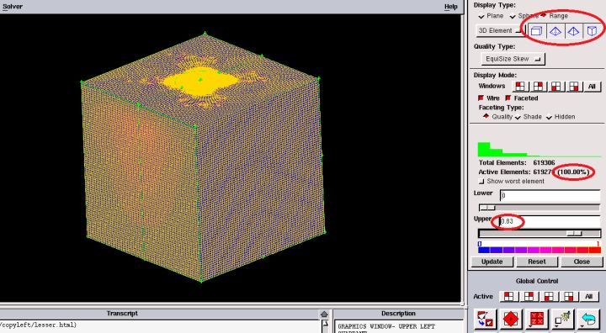Toggle the Faceted display checkbox
606x333 pixels.
click(508, 98)
